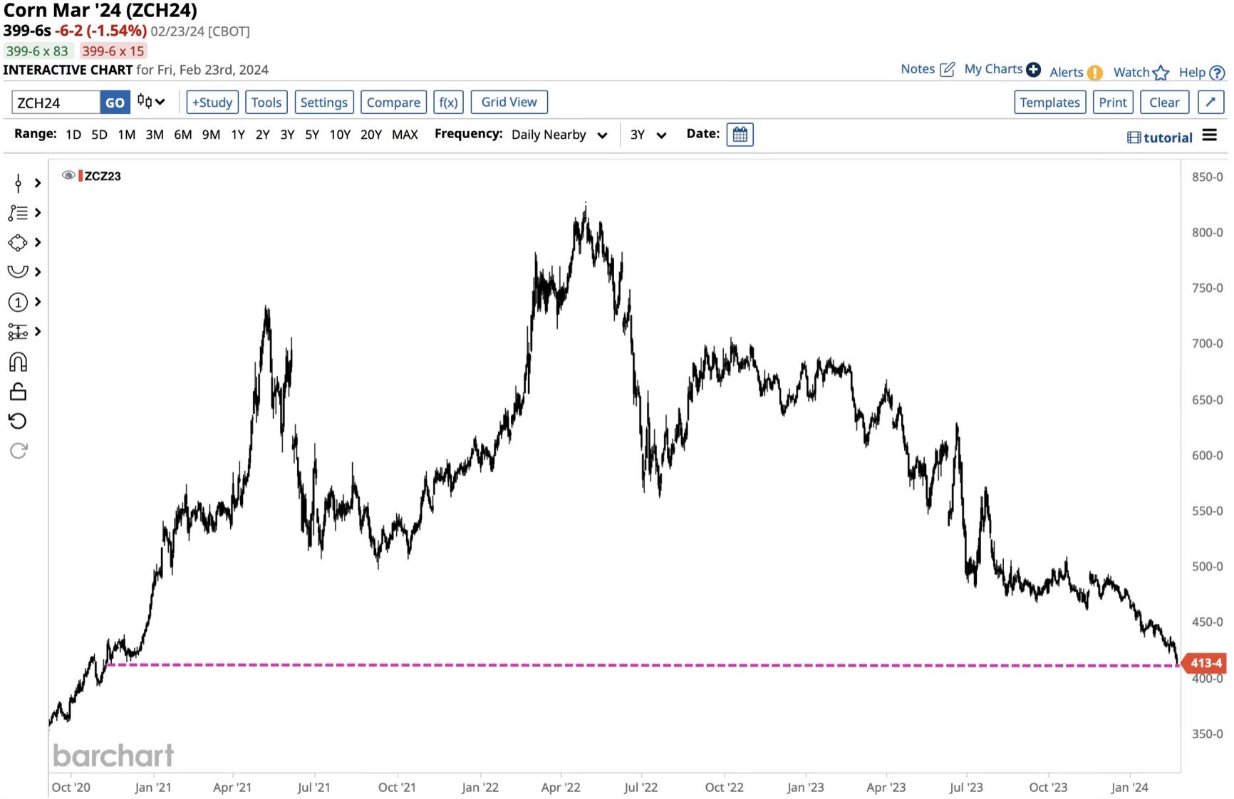The height and width of the screenshot is (799, 1234).
Task: Select the 3M range
Action: coord(155,135)
